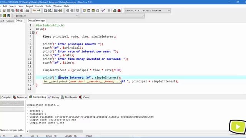Screen dimensions: 246x138
Task: Switch to the Classes side tab
Action: (x=10, y=21)
